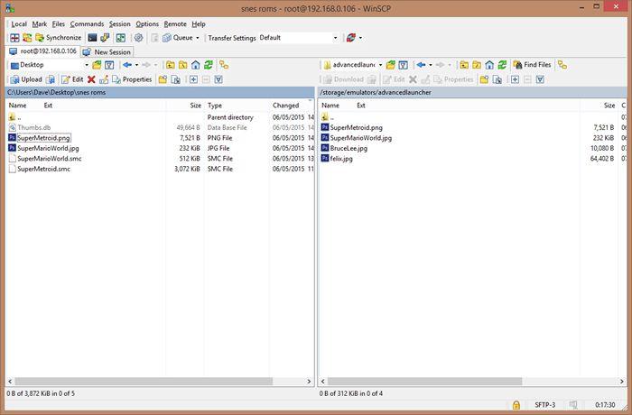Click the Synchronize button
Viewport: 632px width, 415px height.
tap(59, 38)
